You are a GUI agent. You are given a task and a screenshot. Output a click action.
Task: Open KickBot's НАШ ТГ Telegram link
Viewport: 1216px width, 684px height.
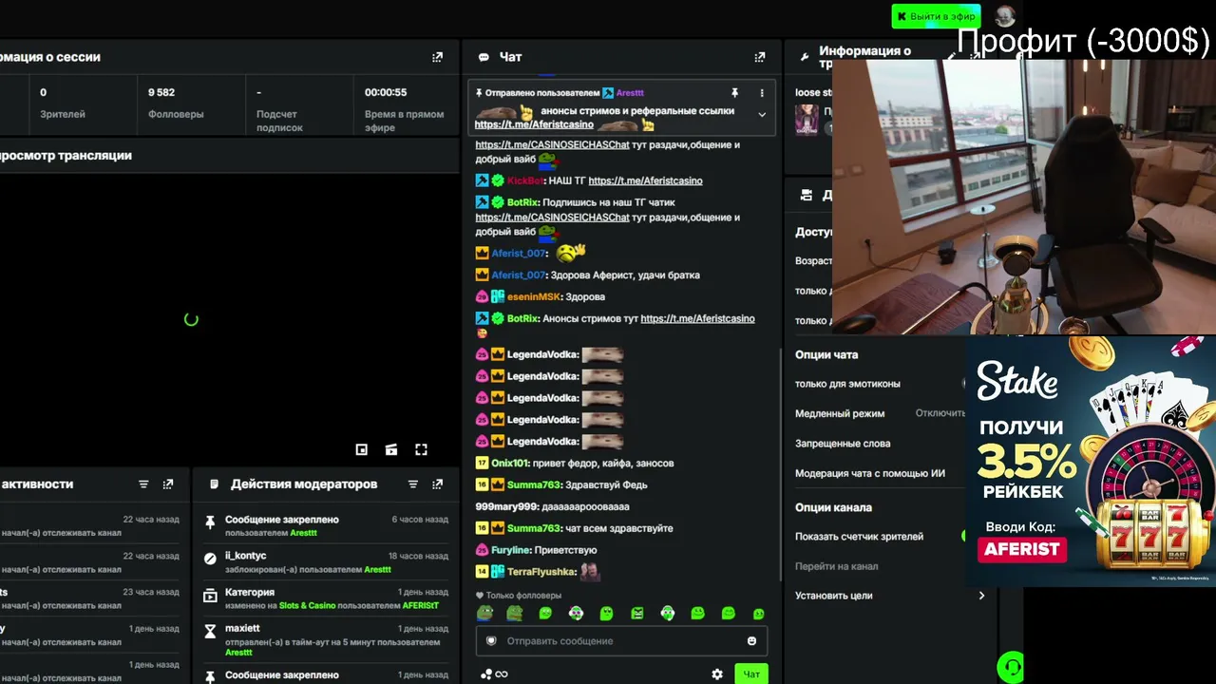(645, 180)
